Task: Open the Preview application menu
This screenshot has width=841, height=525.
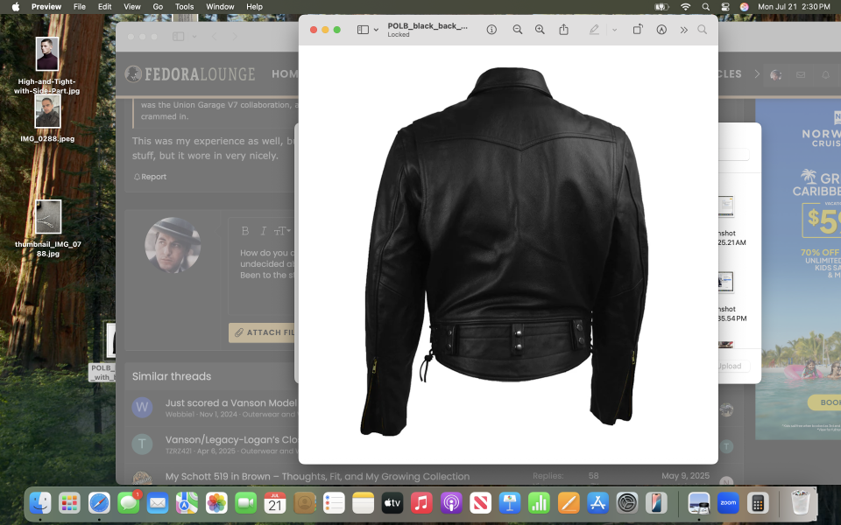Action: click(x=46, y=6)
